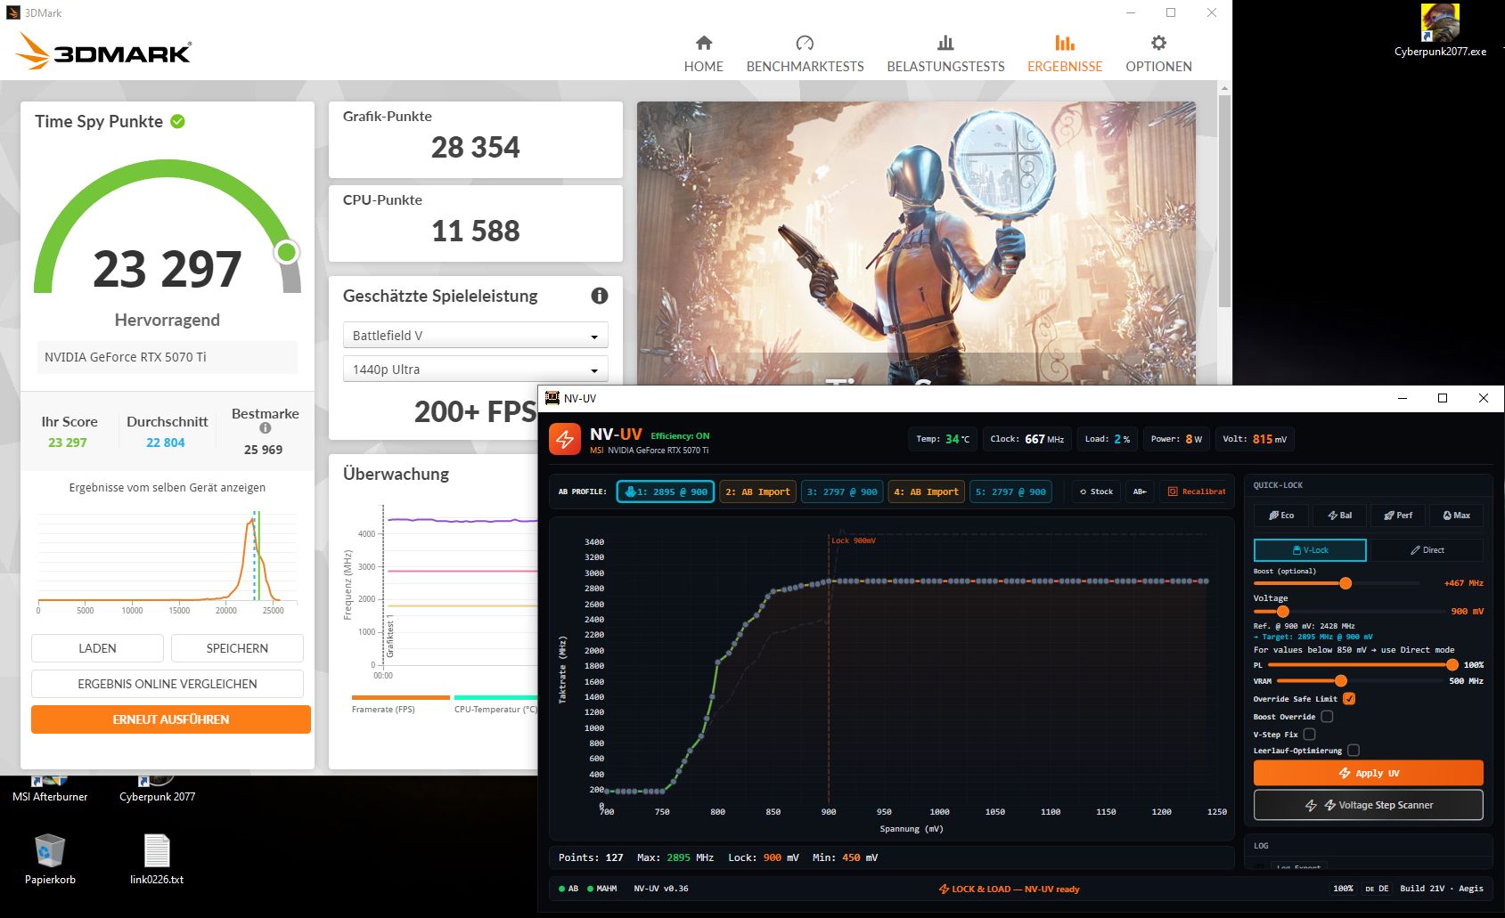Click the Bestmarke info icon
Viewport: 1505px width, 918px height.
point(265,428)
